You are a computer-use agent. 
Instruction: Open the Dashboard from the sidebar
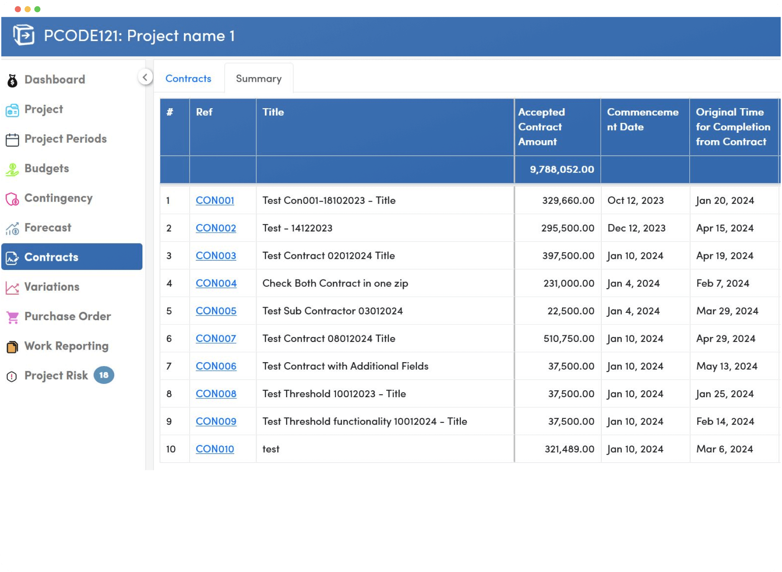[x=12, y=79]
